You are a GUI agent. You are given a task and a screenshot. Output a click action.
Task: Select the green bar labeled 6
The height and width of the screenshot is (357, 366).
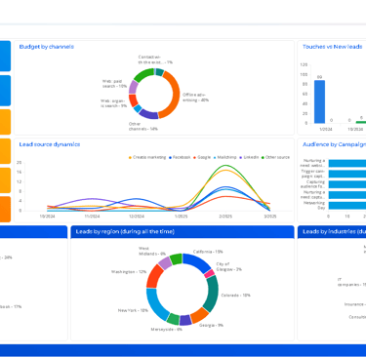coord(361,122)
